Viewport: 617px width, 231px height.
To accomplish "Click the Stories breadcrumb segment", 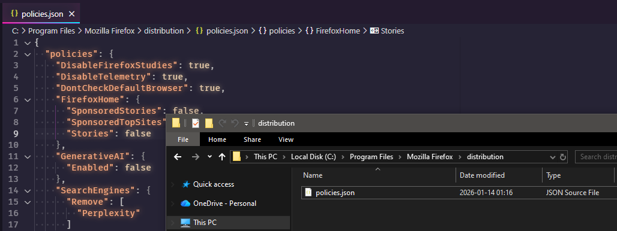I will (393, 31).
